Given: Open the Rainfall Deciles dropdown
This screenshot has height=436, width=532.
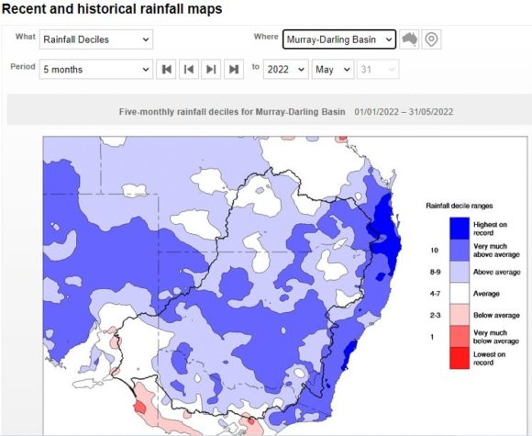Looking at the screenshot, I should [x=96, y=39].
